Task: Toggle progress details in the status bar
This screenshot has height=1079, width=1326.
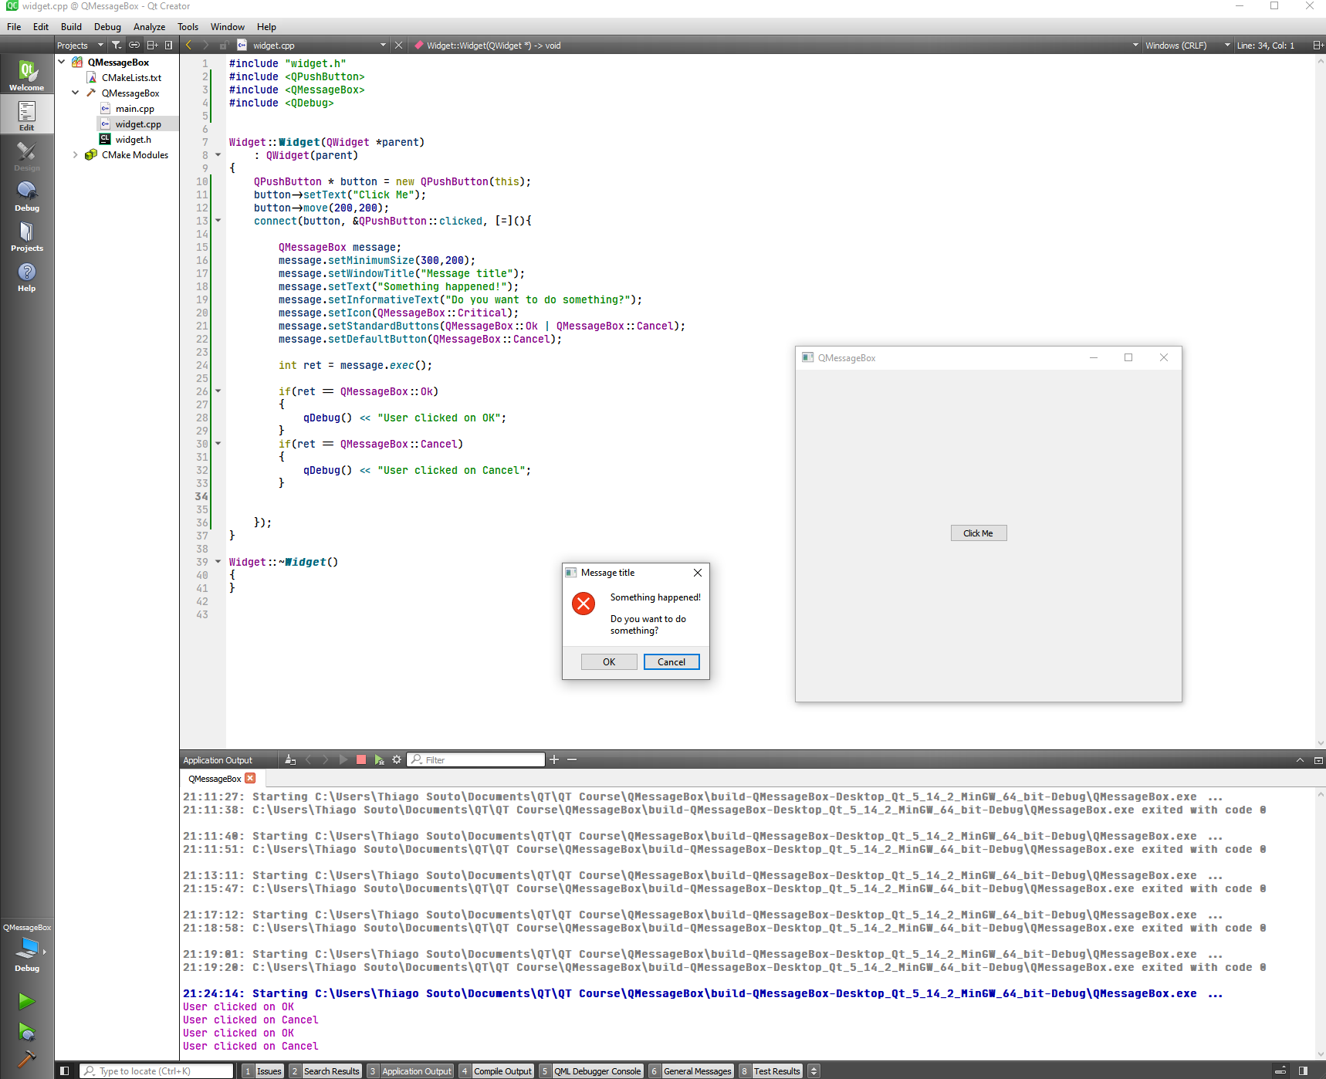Action: pos(1280,1071)
